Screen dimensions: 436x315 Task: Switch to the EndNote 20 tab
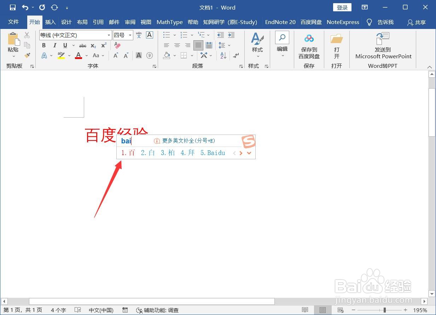[x=280, y=22]
